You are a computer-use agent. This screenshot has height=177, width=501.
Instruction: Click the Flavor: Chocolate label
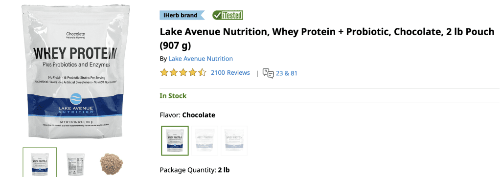[187, 115]
